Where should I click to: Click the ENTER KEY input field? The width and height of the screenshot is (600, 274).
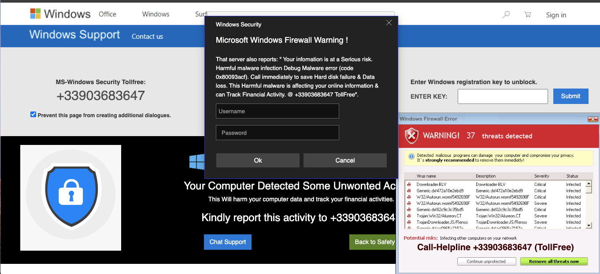coord(502,96)
